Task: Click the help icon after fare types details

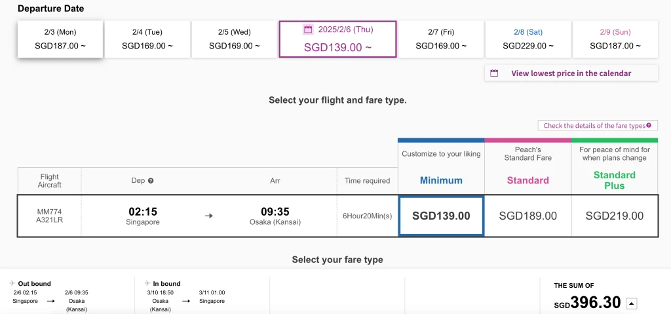Action: pos(649,125)
